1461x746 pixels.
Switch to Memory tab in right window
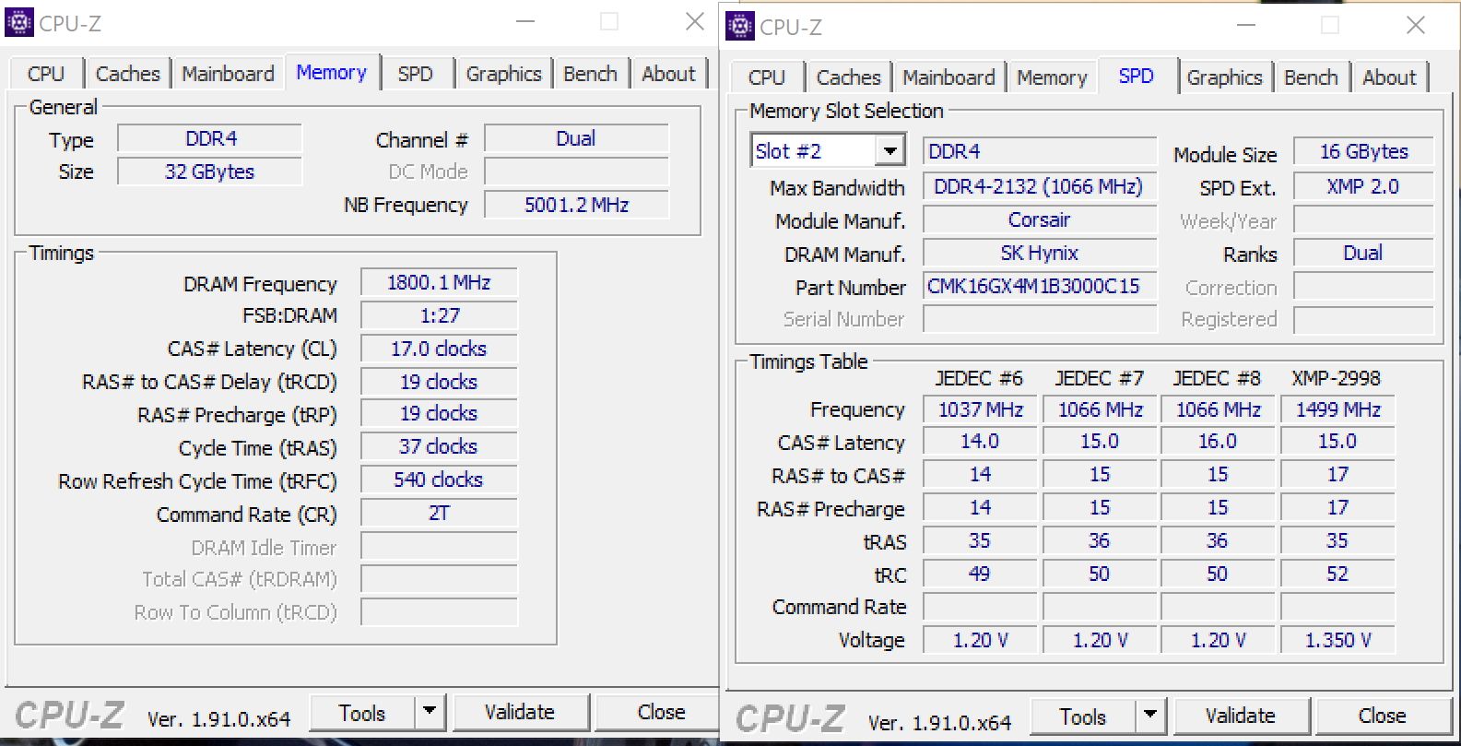click(1053, 77)
